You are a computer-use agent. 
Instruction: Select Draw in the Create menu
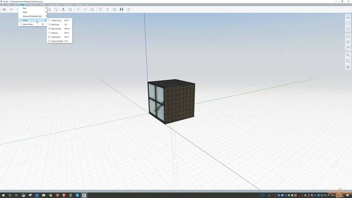click(x=33, y=8)
